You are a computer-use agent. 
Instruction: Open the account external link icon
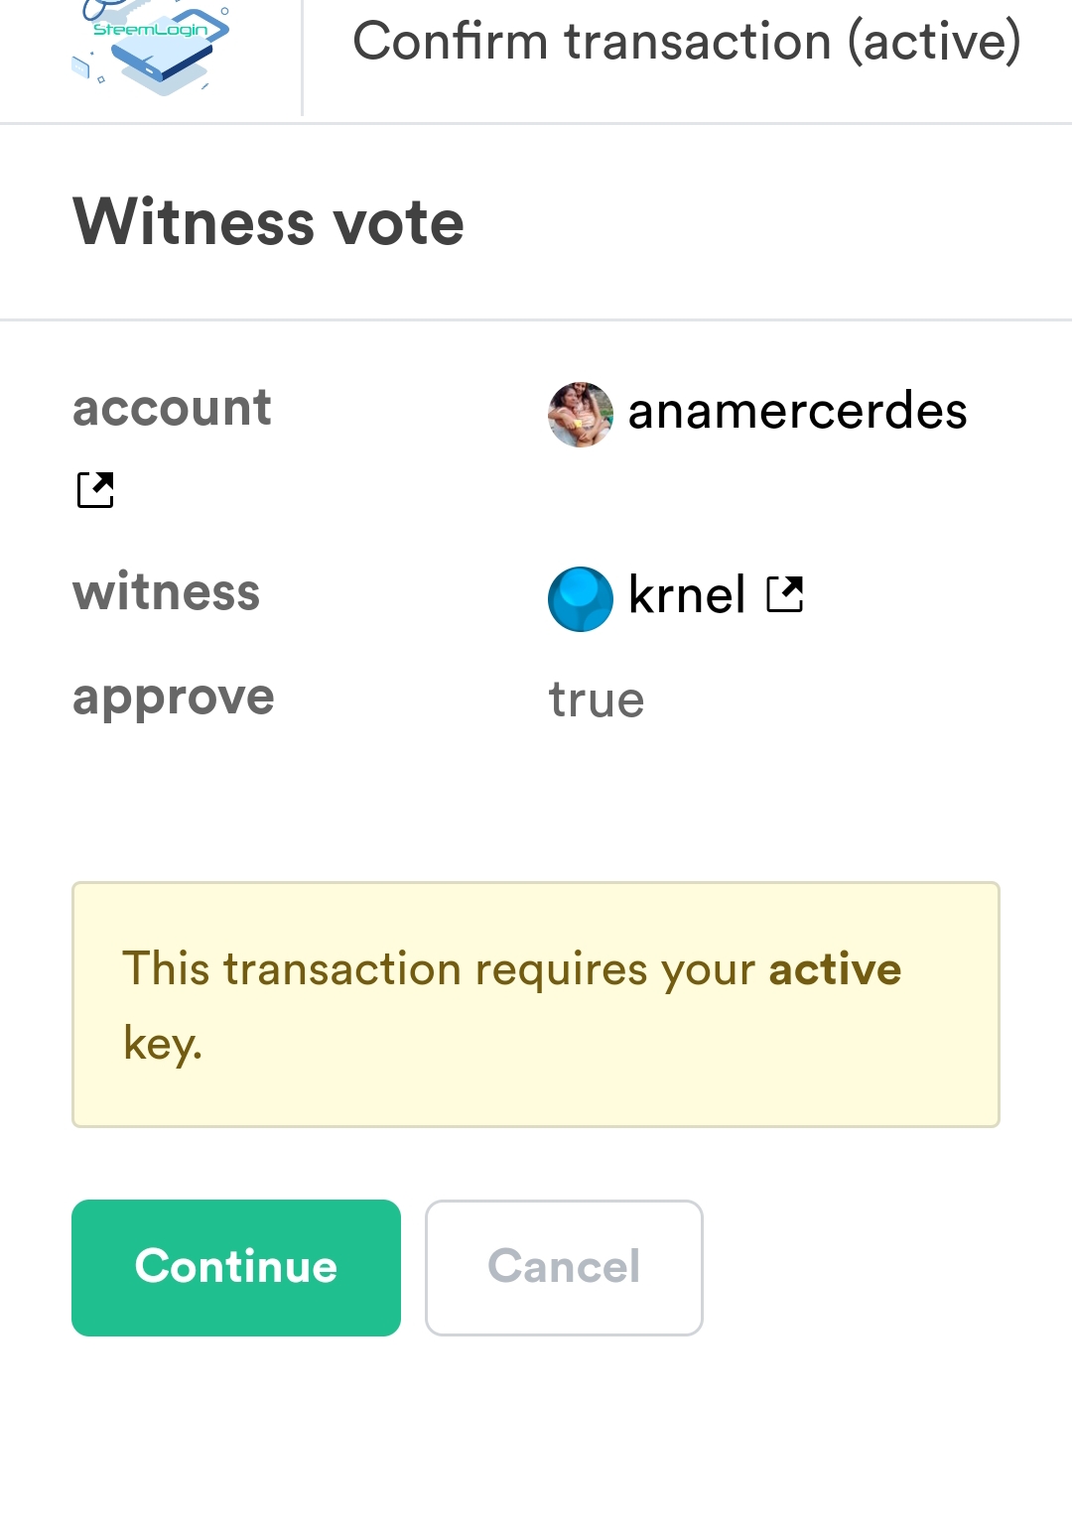click(x=95, y=489)
